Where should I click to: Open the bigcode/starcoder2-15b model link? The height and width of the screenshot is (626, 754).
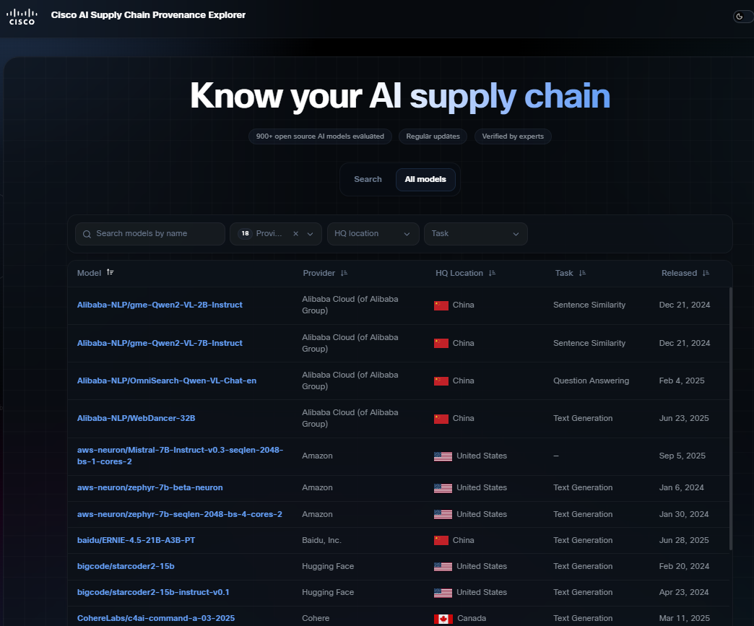[126, 566]
